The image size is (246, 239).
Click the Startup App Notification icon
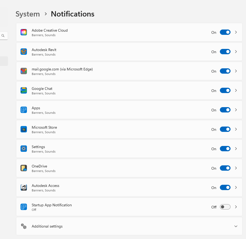tap(24, 207)
